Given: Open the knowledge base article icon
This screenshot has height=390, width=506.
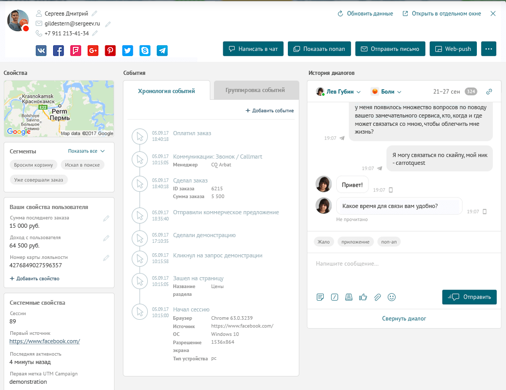Looking at the screenshot, I should click(x=348, y=297).
